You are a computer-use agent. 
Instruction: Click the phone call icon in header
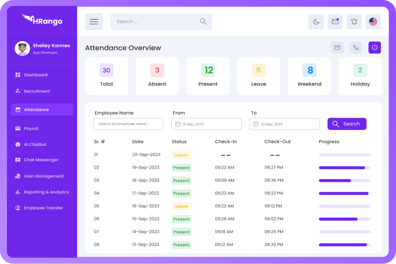point(356,47)
